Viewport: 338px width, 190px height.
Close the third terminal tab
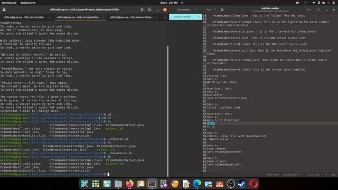[x=156, y=17]
